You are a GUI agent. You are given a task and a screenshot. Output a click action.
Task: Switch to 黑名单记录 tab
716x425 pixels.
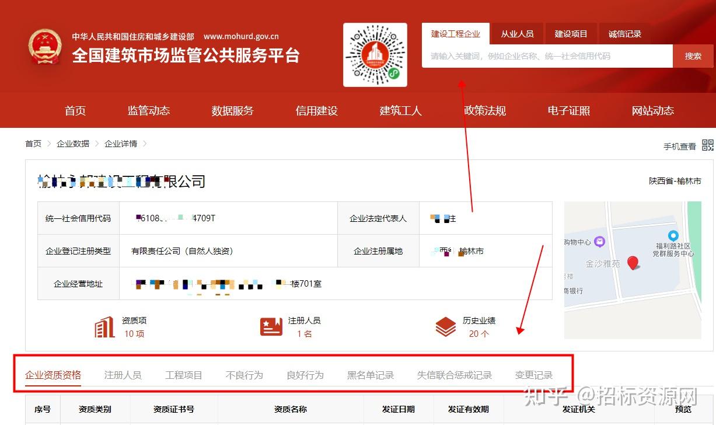[371, 375]
